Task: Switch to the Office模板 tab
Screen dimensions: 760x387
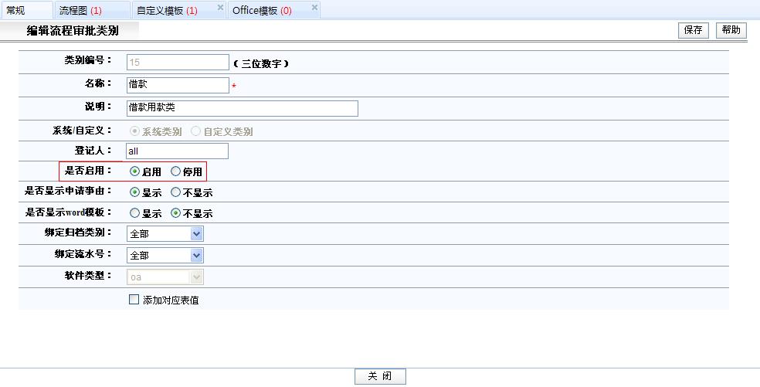Action: (262, 11)
